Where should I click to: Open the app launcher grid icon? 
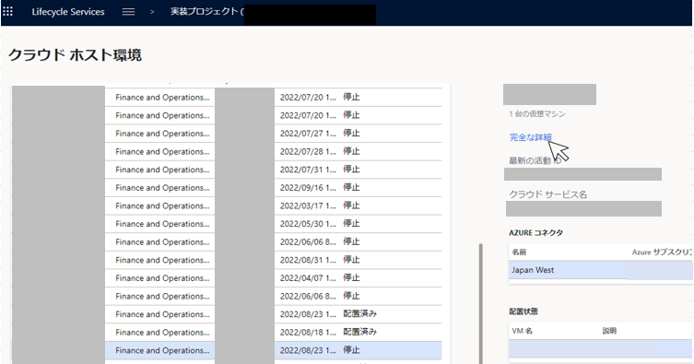[7, 11]
